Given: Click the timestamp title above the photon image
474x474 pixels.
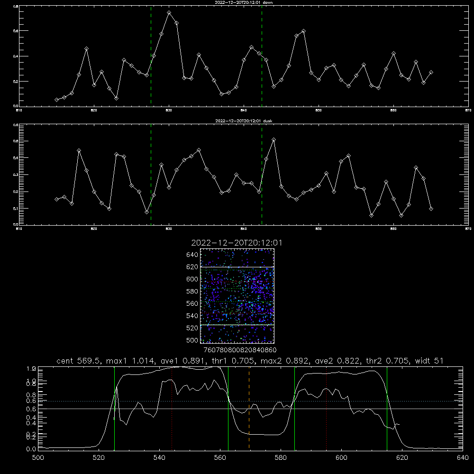Looking at the screenshot, I should [x=237, y=243].
